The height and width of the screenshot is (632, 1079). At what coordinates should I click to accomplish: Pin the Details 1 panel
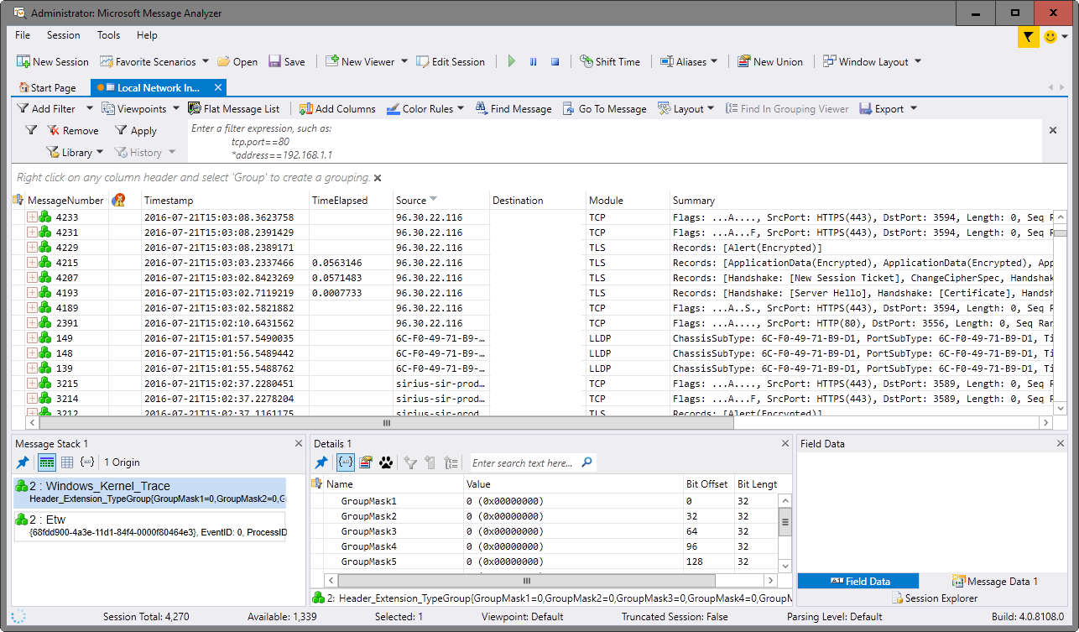(321, 462)
